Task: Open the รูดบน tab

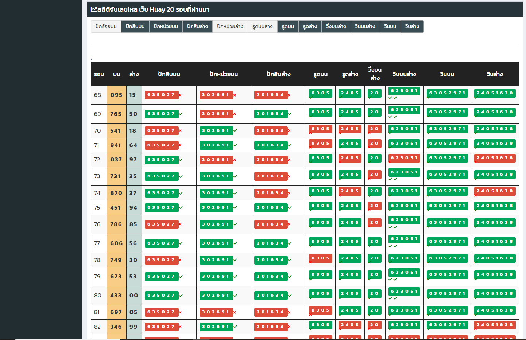Action: [x=288, y=27]
